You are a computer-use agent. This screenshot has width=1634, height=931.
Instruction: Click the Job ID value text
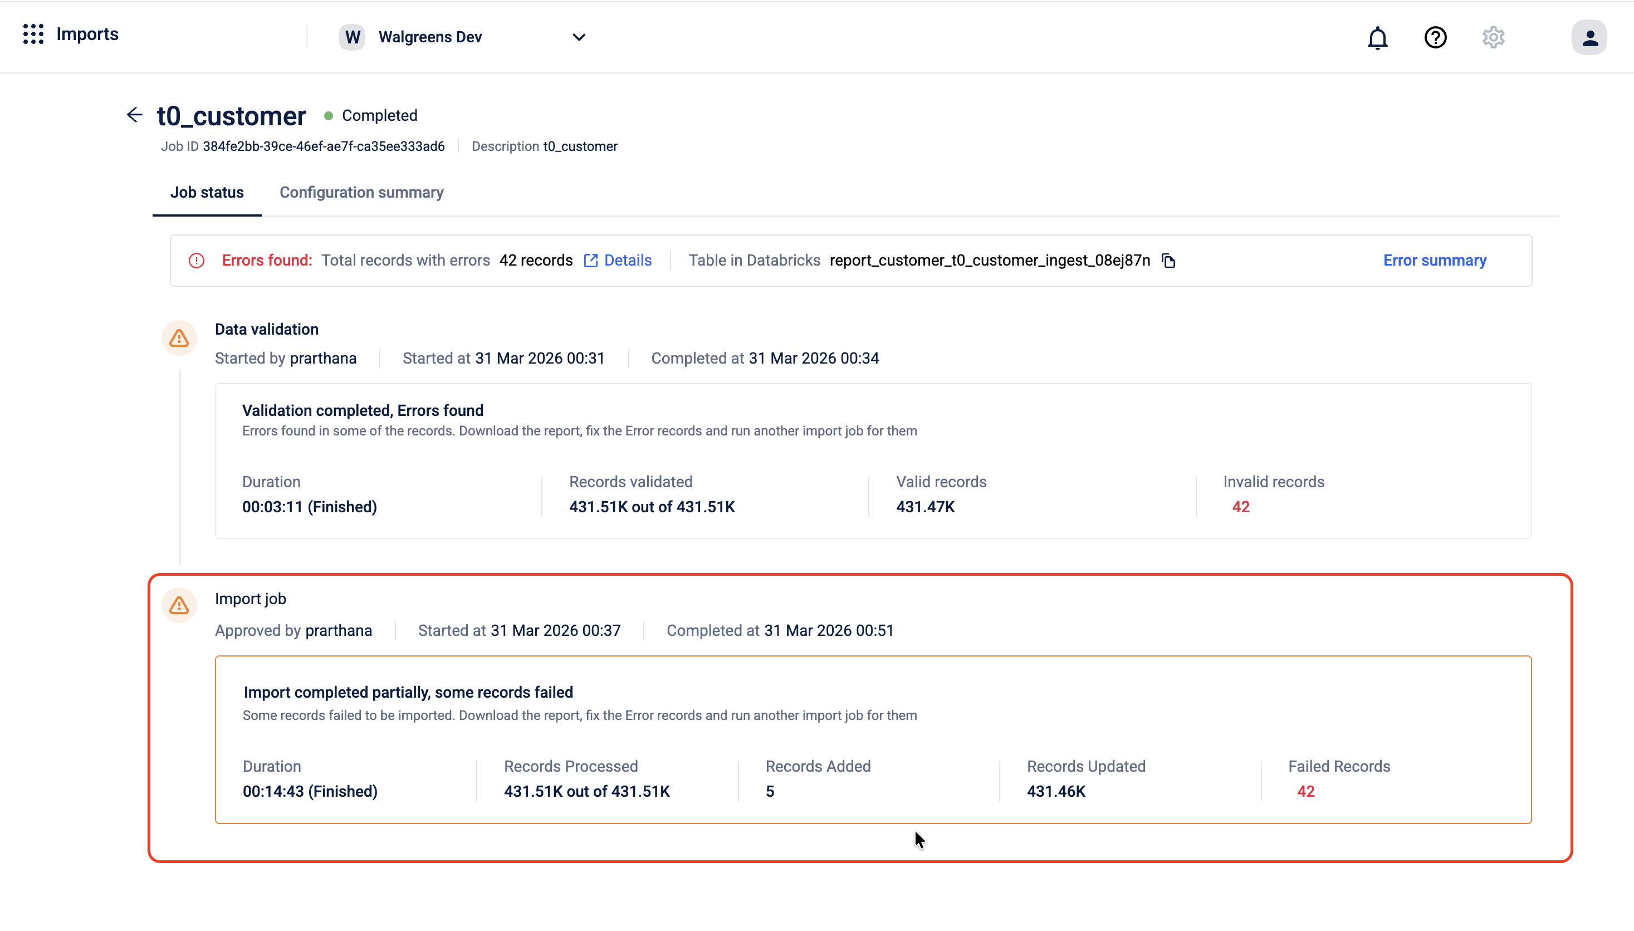tap(324, 146)
